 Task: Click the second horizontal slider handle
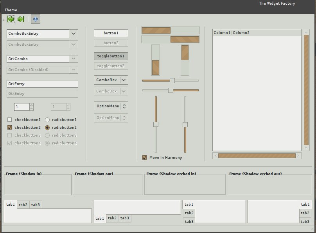171,90
